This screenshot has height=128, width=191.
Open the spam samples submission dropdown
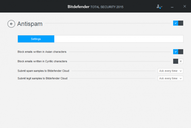coord(170,71)
